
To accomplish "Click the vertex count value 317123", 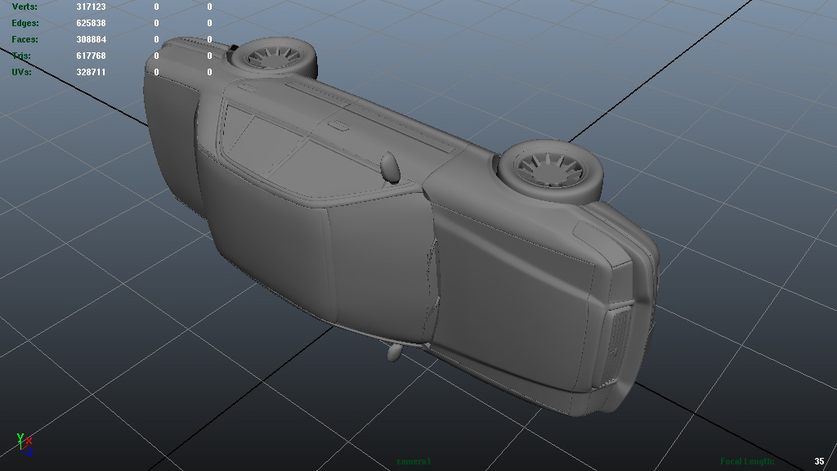I will point(91,7).
